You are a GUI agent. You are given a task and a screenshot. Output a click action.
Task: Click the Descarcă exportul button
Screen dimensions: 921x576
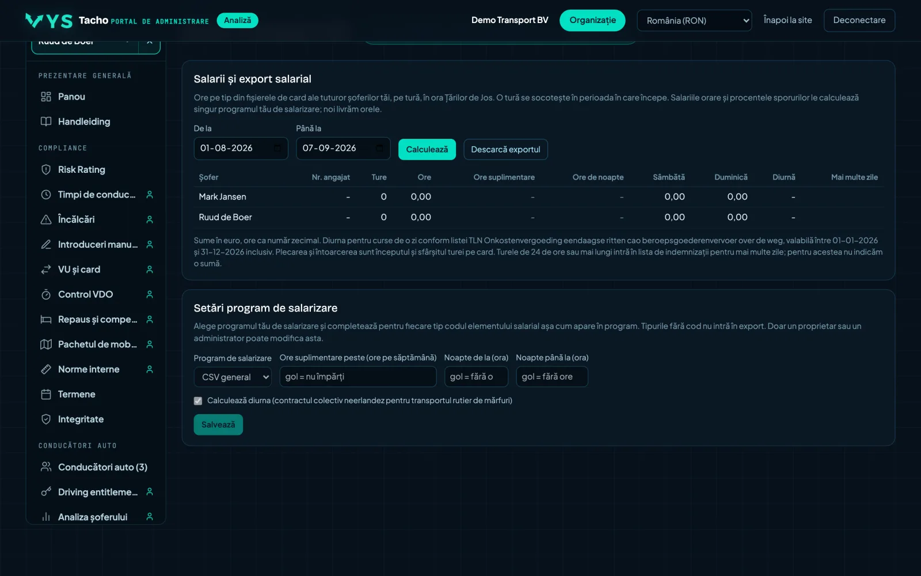pos(505,149)
